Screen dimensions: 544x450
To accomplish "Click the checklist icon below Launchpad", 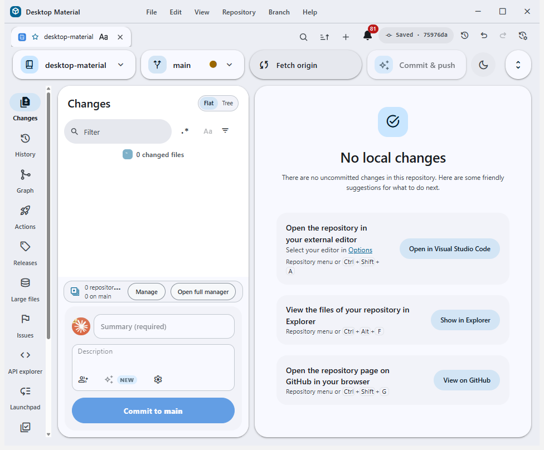I will 25,427.
